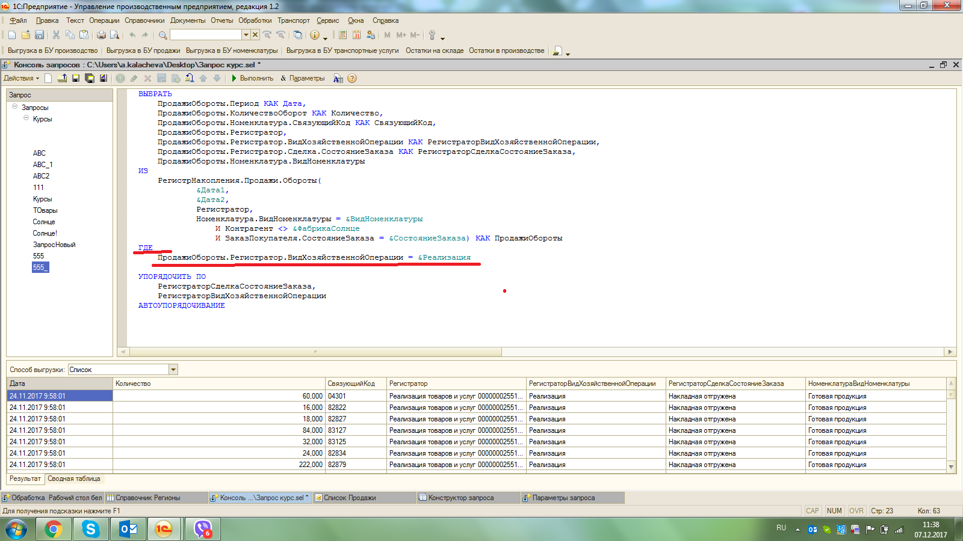This screenshot has height=541, width=963.
Task: Click the Copy icon in main toolbar
Action: [x=70, y=35]
